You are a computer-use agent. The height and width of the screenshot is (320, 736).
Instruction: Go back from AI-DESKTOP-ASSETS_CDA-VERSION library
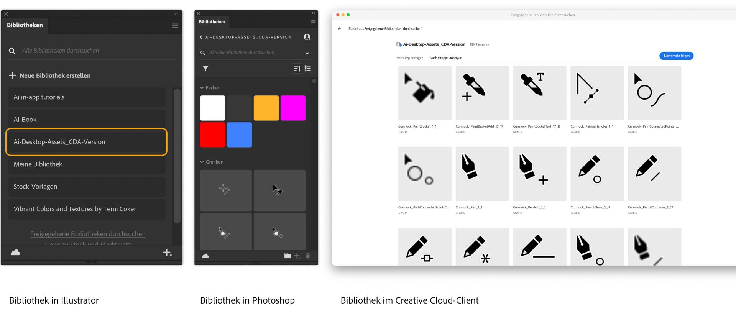point(201,37)
